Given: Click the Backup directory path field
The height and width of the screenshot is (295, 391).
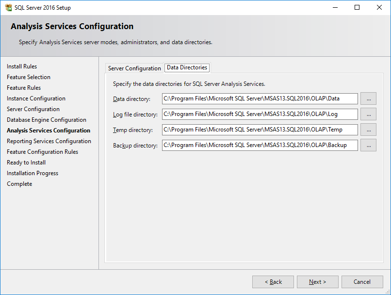Looking at the screenshot, I should (x=260, y=145).
